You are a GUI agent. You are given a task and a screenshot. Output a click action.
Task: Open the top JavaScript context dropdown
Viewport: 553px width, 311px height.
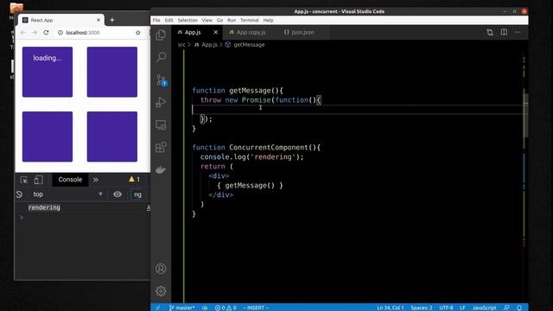[67, 194]
